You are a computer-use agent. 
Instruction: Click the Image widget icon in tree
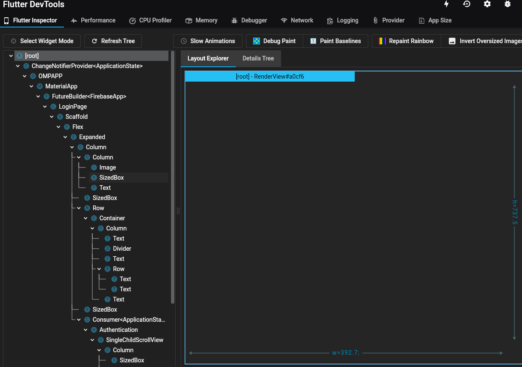(x=94, y=167)
